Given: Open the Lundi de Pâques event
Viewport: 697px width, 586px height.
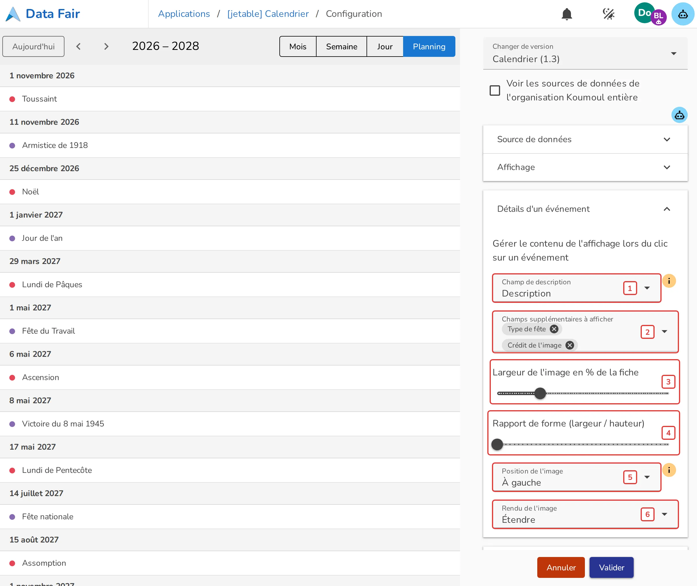Looking at the screenshot, I should tap(230, 285).
